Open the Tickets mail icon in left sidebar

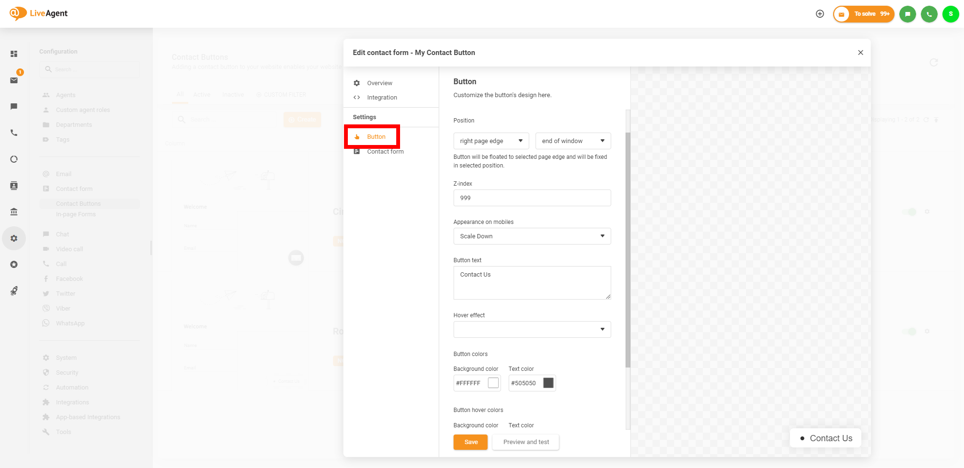pos(14,80)
